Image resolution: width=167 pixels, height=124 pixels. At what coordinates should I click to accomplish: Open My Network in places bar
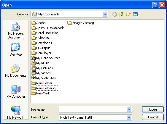[16, 112]
